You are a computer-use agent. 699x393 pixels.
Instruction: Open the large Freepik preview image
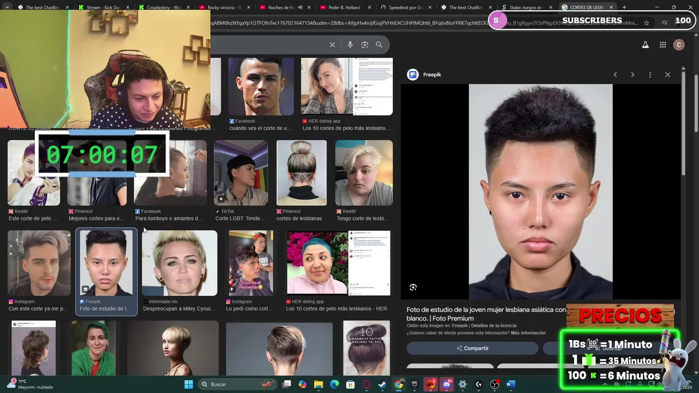point(541,192)
